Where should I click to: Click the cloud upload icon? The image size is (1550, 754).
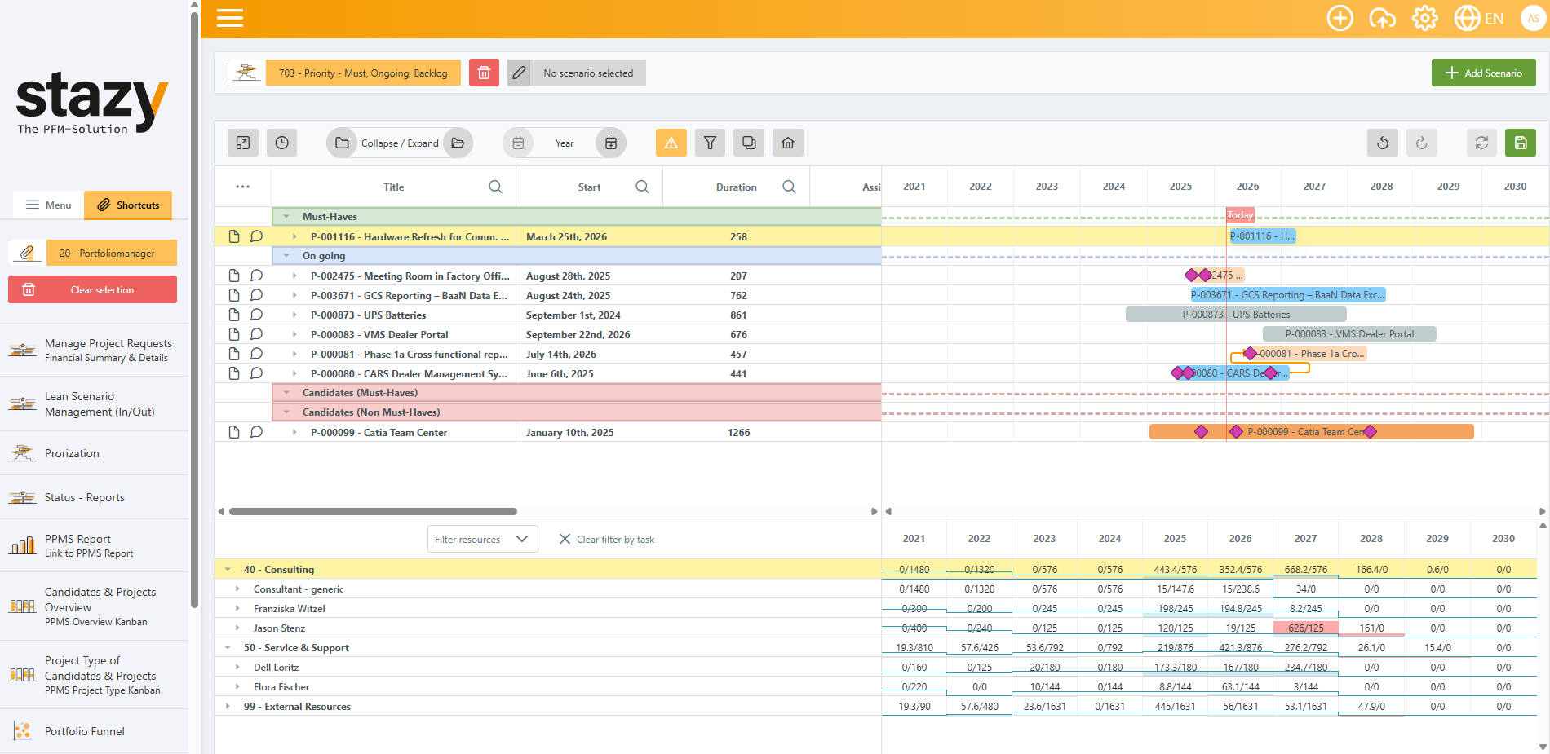(1382, 18)
